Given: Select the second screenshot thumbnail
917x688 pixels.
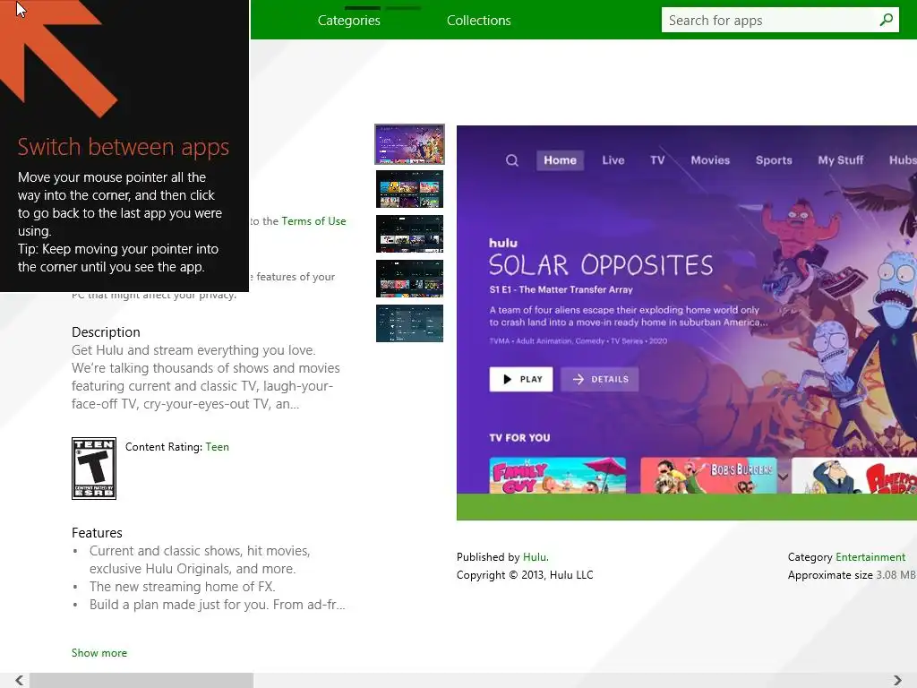Looking at the screenshot, I should click(409, 189).
